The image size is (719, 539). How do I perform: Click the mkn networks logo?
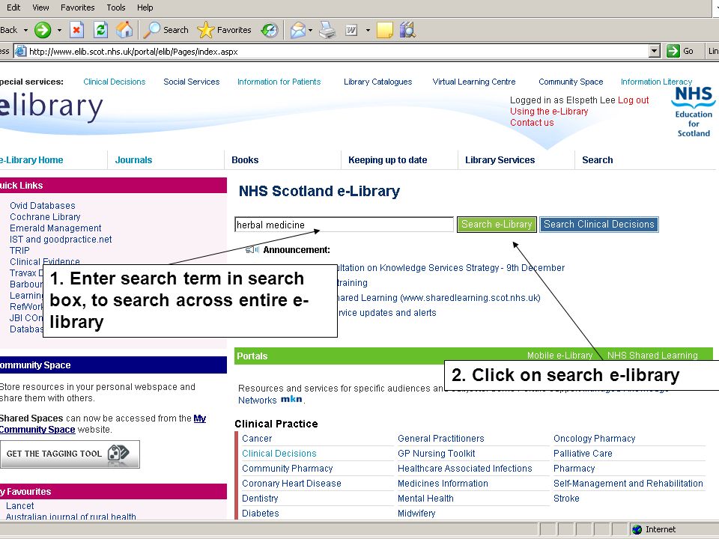291,399
